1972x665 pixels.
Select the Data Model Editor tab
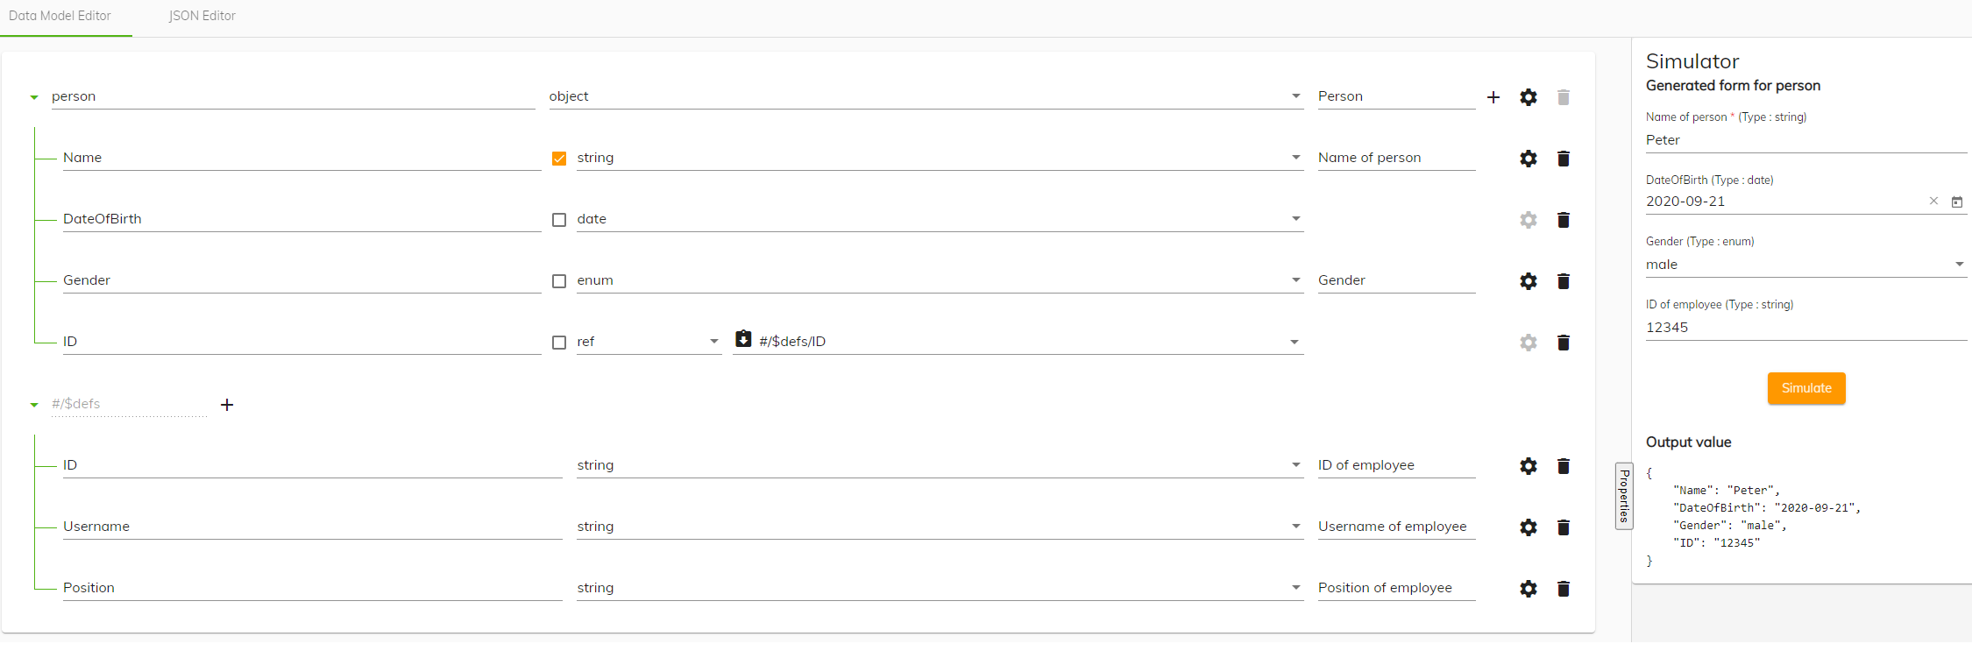pyautogui.click(x=60, y=16)
